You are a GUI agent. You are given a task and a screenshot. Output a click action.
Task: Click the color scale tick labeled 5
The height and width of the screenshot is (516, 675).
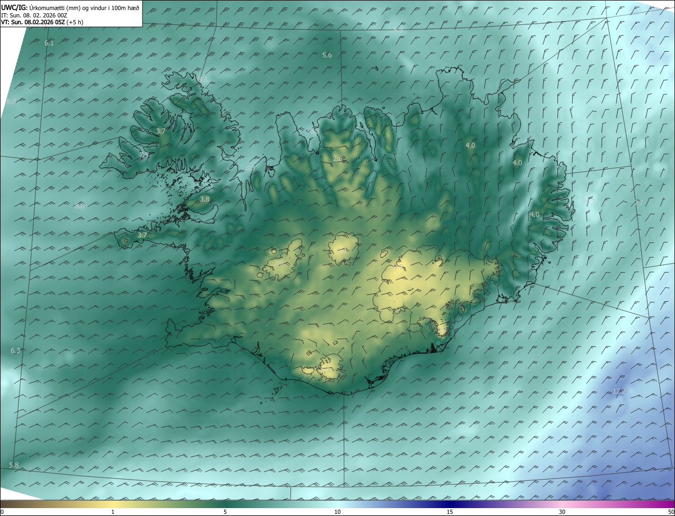tap(225, 512)
